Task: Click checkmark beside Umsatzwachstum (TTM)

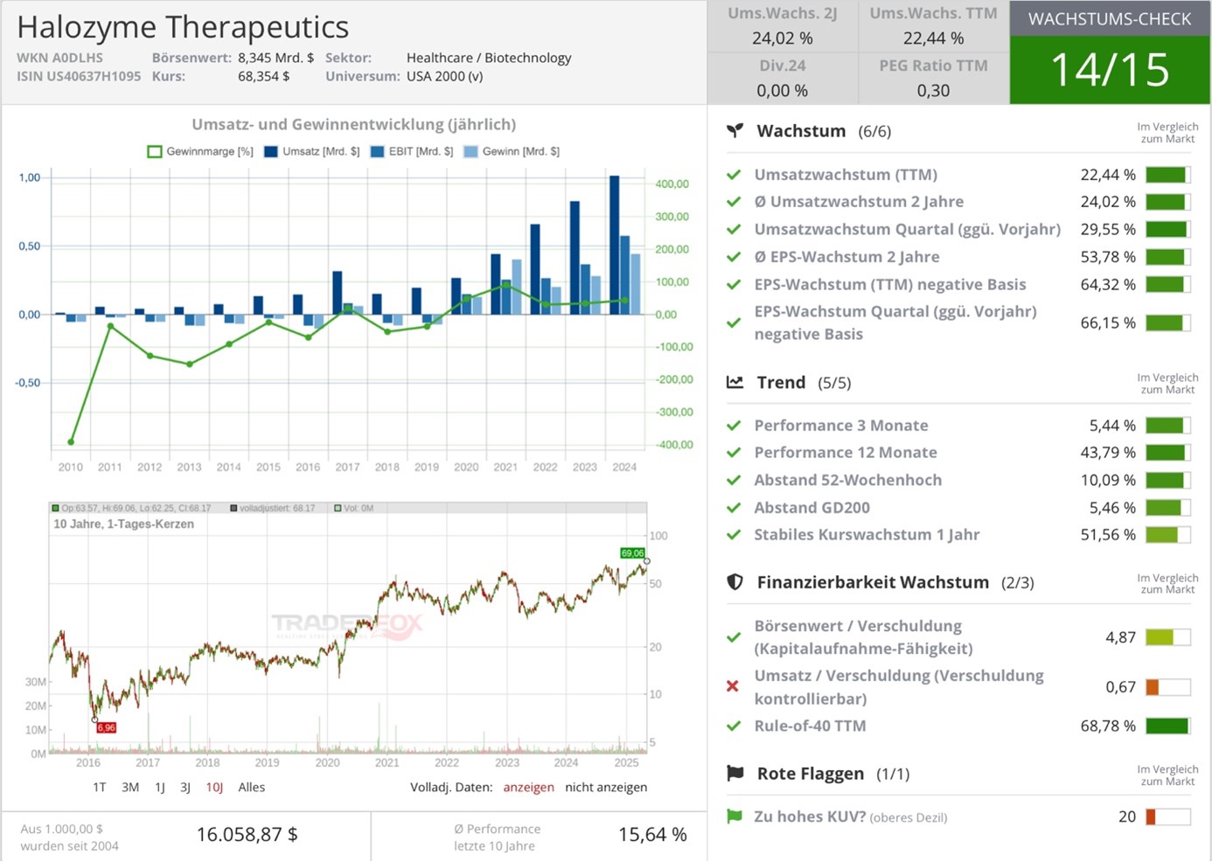Action: click(x=734, y=175)
